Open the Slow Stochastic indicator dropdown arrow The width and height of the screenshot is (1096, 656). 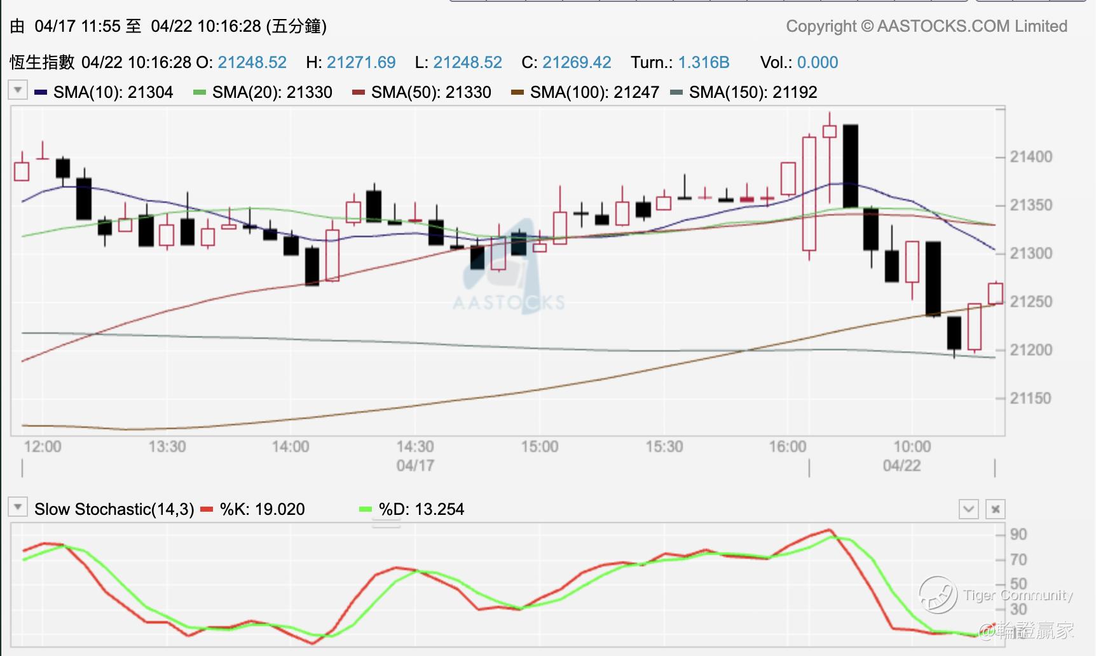[18, 507]
